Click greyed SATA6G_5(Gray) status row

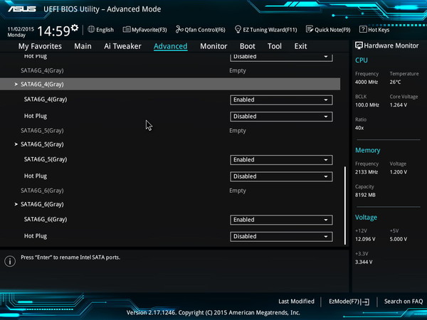coord(42,131)
